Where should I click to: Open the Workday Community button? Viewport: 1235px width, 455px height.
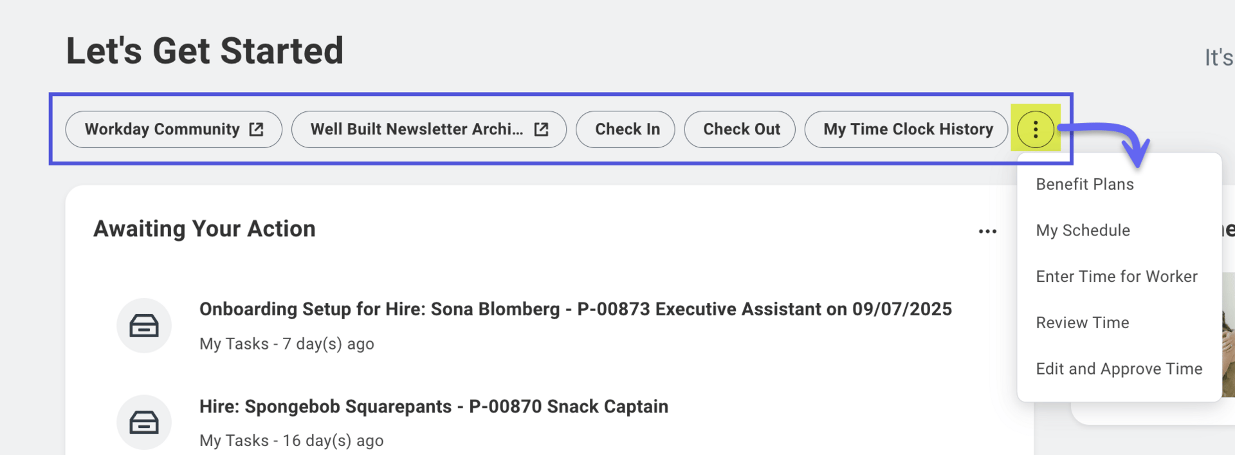click(x=162, y=129)
